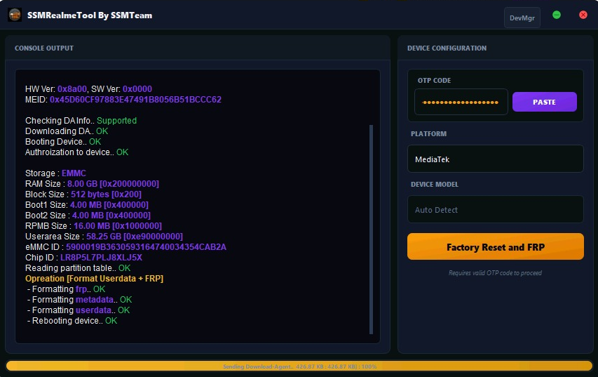Click the Checking DA Info Supported line

pyautogui.click(x=81, y=121)
